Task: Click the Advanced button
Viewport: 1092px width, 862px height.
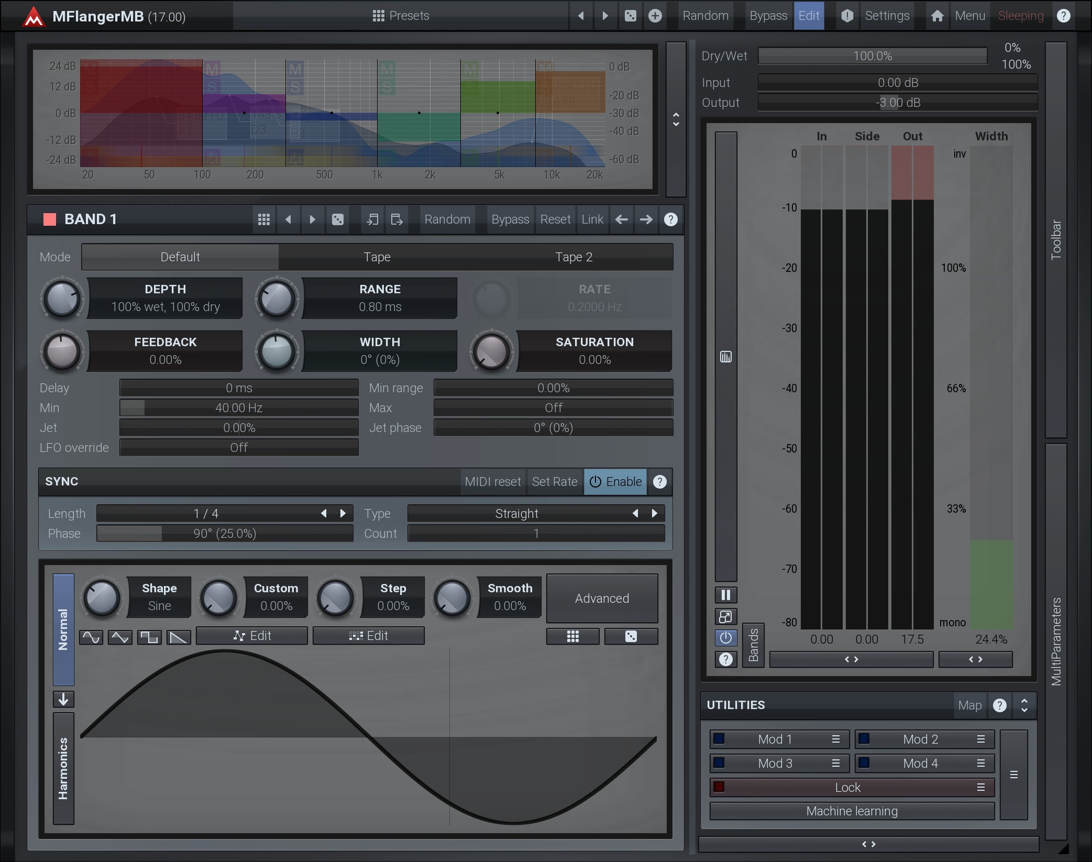Action: tap(602, 598)
